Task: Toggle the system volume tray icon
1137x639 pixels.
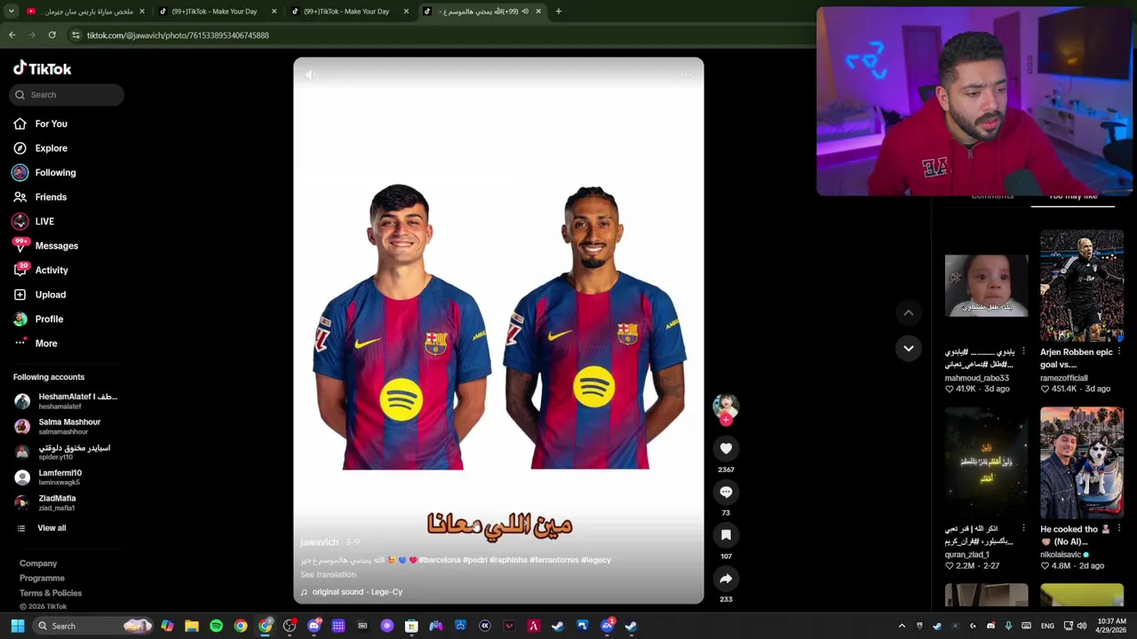Action: pyautogui.click(x=1081, y=626)
